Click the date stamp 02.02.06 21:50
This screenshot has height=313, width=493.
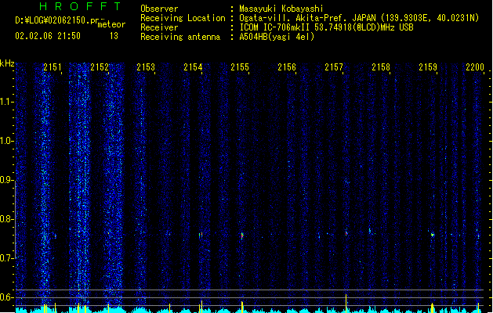point(48,36)
